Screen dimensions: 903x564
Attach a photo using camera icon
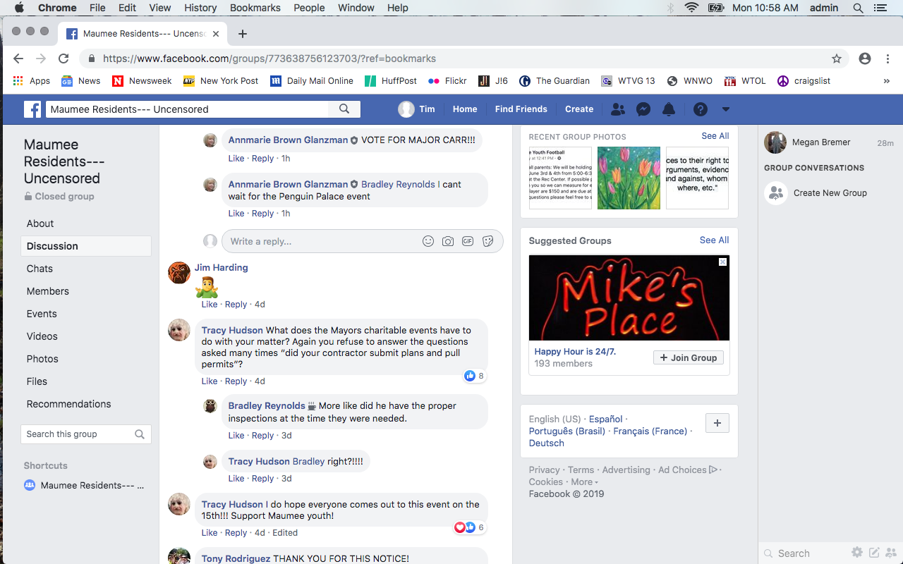(448, 241)
